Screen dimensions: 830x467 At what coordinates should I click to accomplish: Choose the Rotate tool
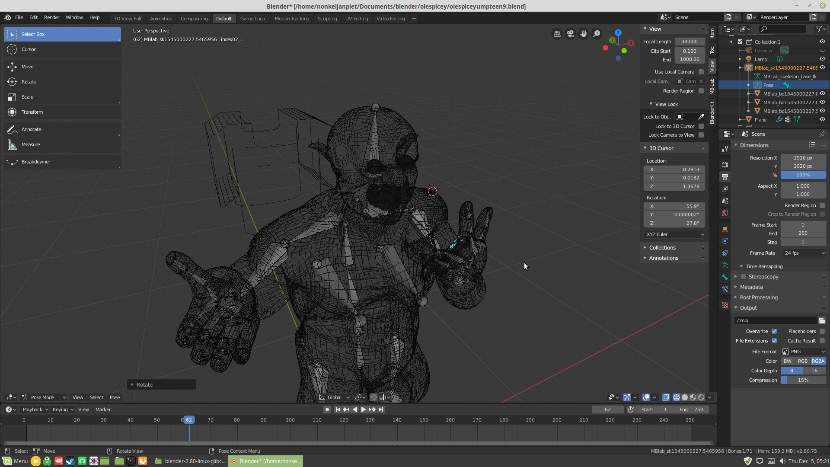click(x=62, y=82)
